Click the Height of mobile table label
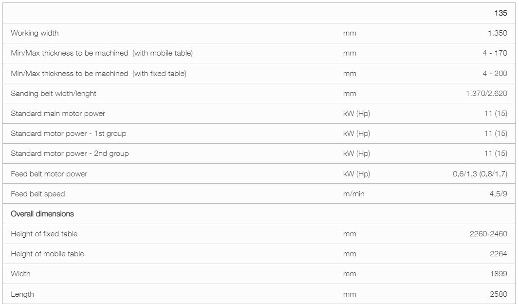Image resolution: width=519 pixels, height=307 pixels. [x=47, y=254]
